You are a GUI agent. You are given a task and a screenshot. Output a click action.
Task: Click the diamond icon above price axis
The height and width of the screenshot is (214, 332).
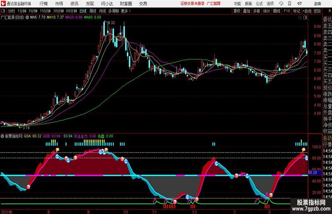click(x=300, y=18)
